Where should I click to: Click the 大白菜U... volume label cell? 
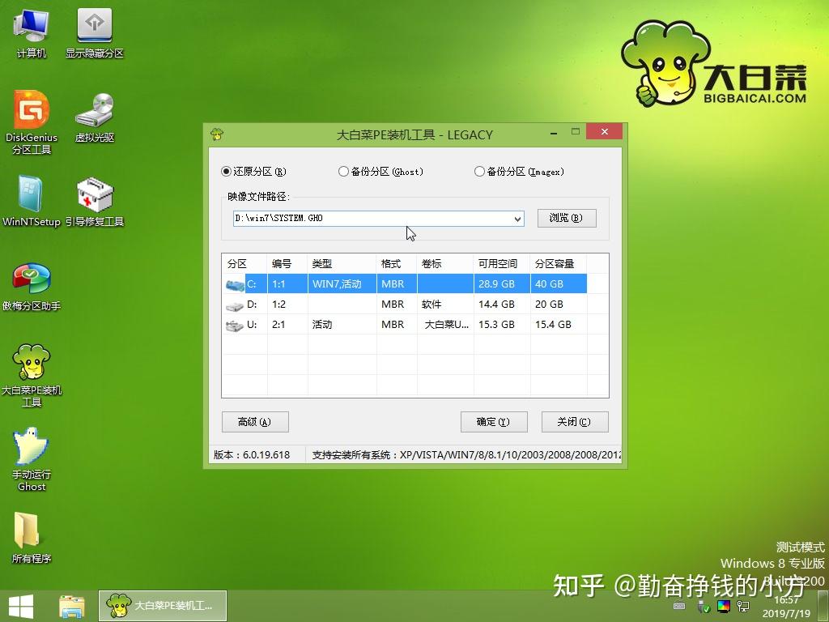tap(446, 324)
